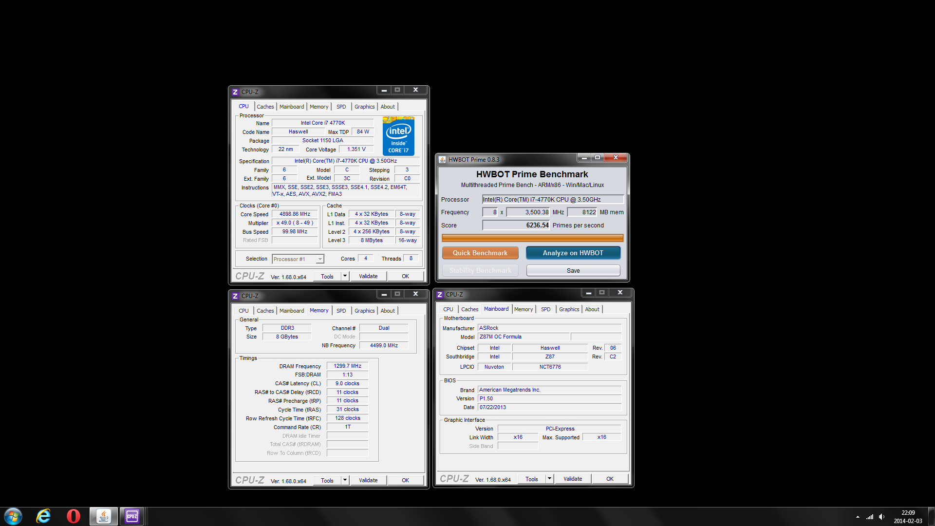Close the Memory CPU-Z window
This screenshot has width=935, height=526.
tap(415, 294)
